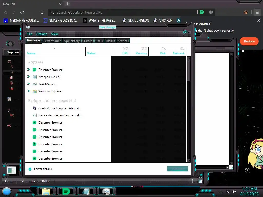
Task: Click the End task button
Action: pos(177,169)
